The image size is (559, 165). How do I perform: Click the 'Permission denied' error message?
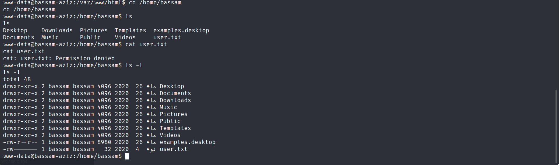pyautogui.click(x=85, y=58)
